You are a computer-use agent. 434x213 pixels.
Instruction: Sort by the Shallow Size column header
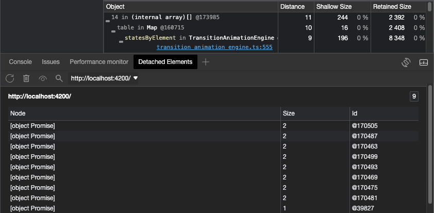tap(342, 7)
